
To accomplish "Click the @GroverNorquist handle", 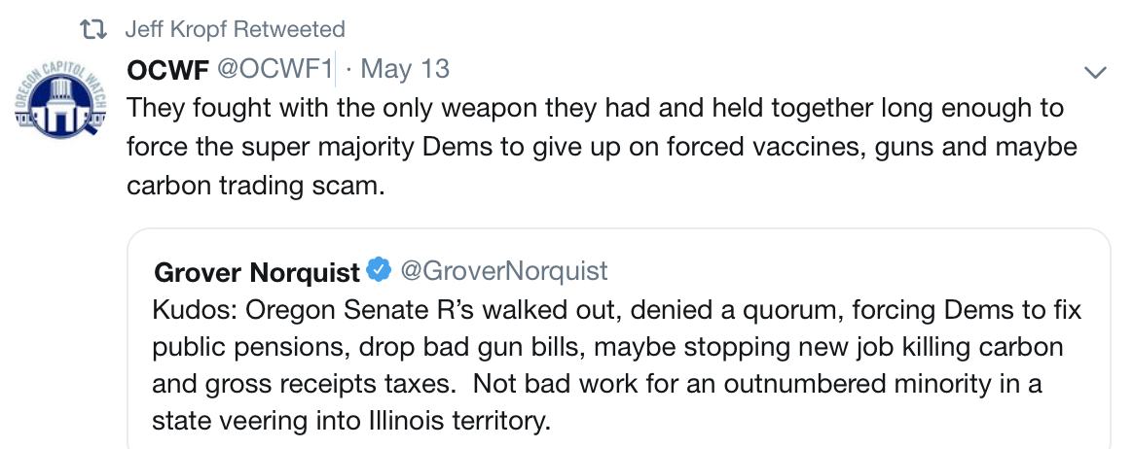I will (504, 271).
